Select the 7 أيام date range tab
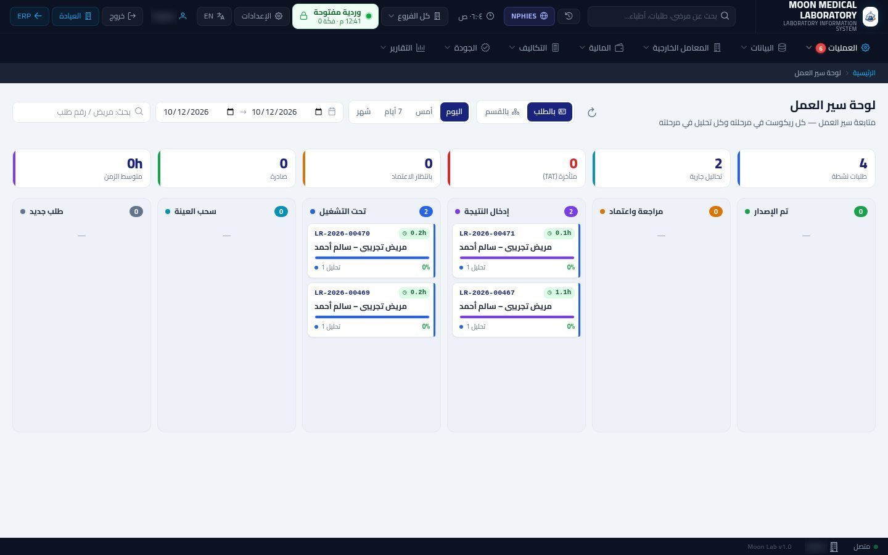The height and width of the screenshot is (555, 888). 393,112
